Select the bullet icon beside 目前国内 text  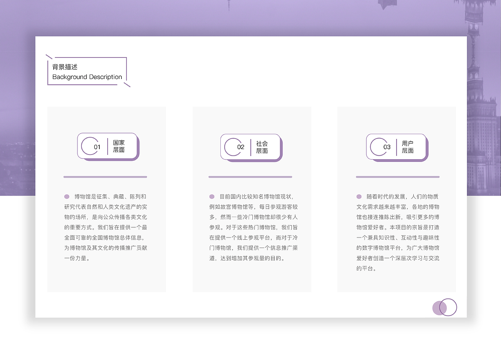click(211, 196)
